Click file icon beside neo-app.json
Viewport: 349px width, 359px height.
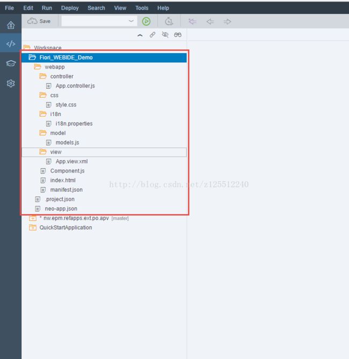coord(38,209)
